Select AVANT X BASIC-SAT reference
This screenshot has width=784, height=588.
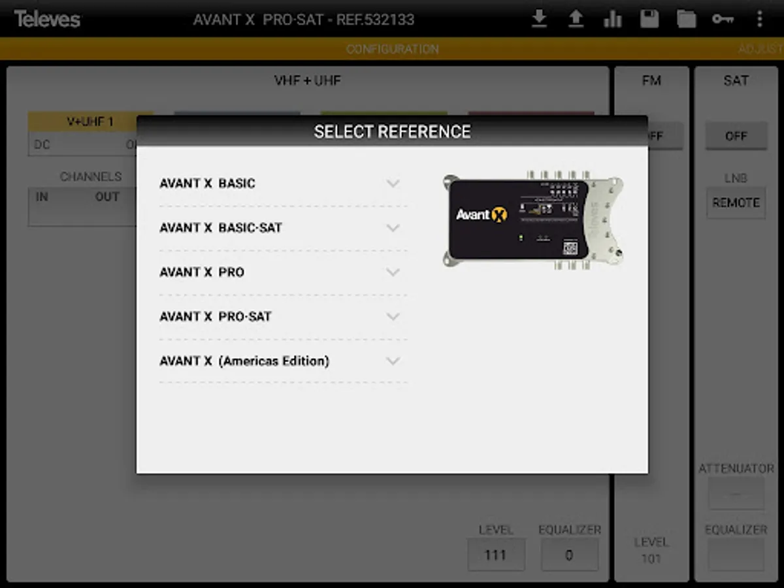(283, 228)
